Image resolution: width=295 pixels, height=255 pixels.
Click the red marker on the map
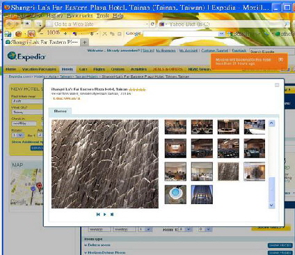[x=40, y=186]
